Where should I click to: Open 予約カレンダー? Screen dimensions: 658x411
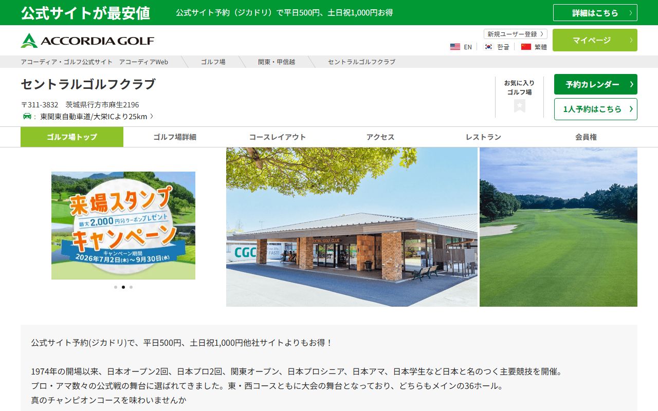point(596,84)
